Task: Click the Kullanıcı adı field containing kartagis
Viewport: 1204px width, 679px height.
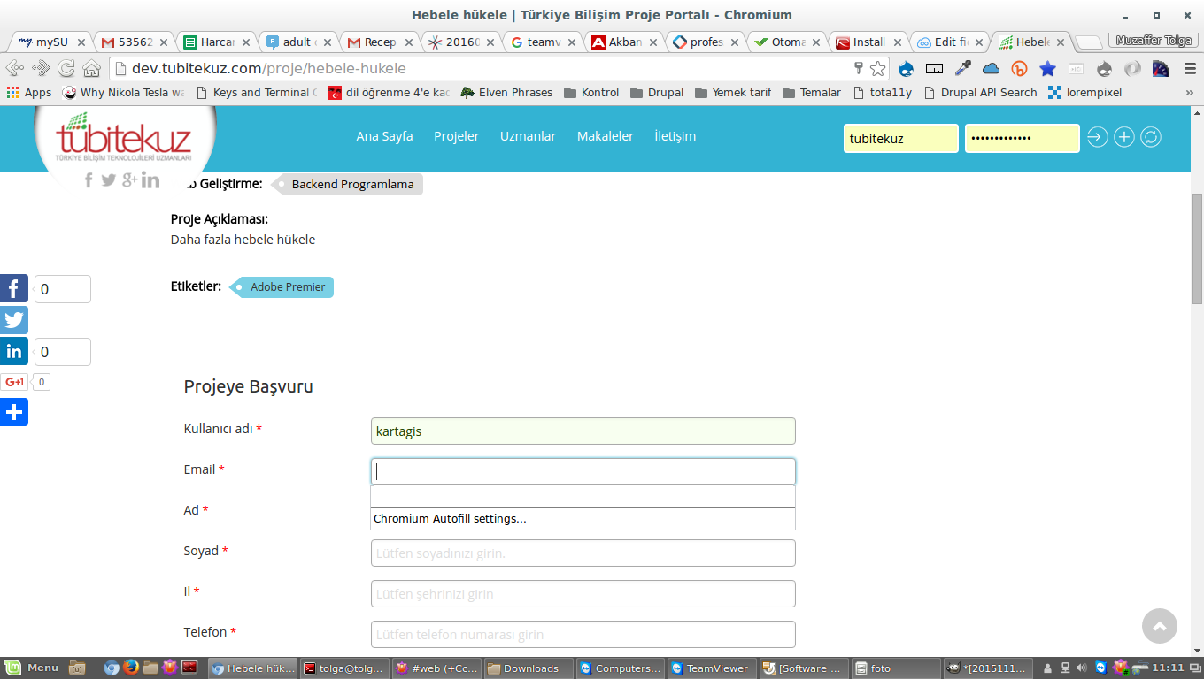Action: 583,431
